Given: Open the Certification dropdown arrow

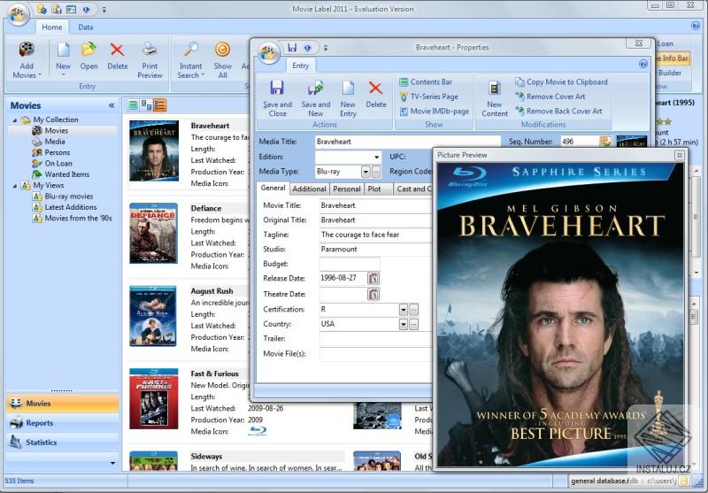Looking at the screenshot, I should coord(403,310).
